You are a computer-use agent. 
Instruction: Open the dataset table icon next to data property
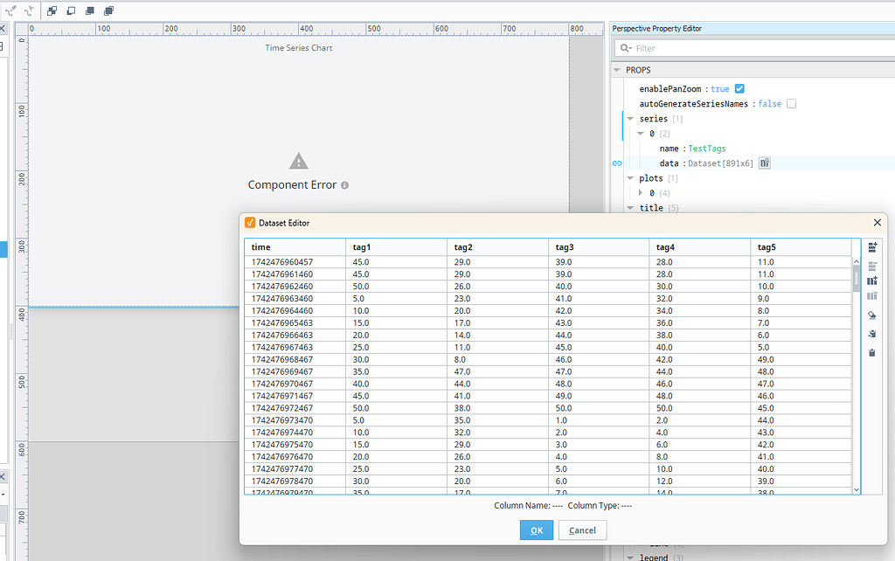(x=763, y=163)
